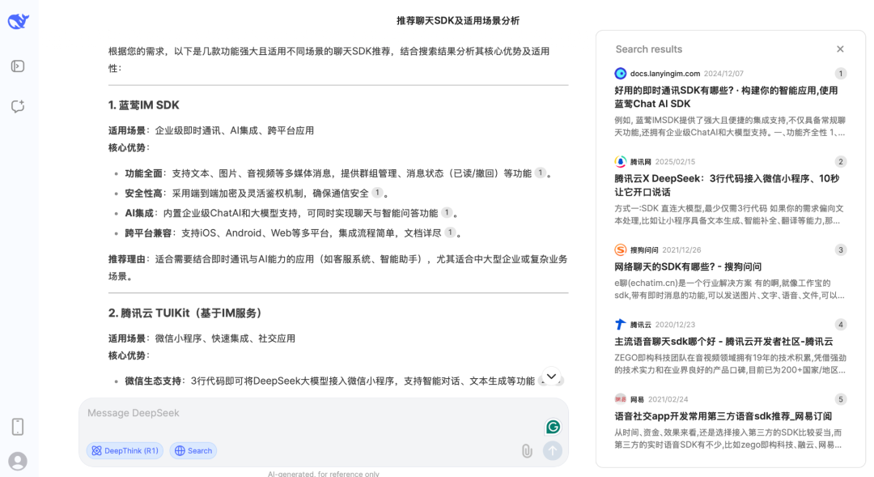Click the 腾讯云 favicon in result 4

click(x=621, y=325)
